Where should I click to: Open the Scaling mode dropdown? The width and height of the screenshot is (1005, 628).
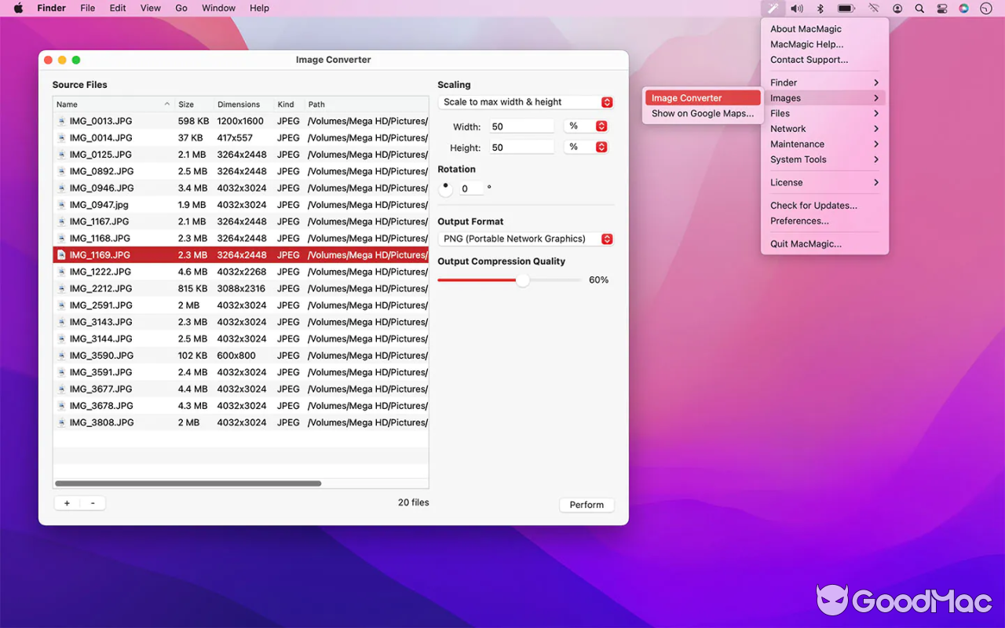(526, 101)
